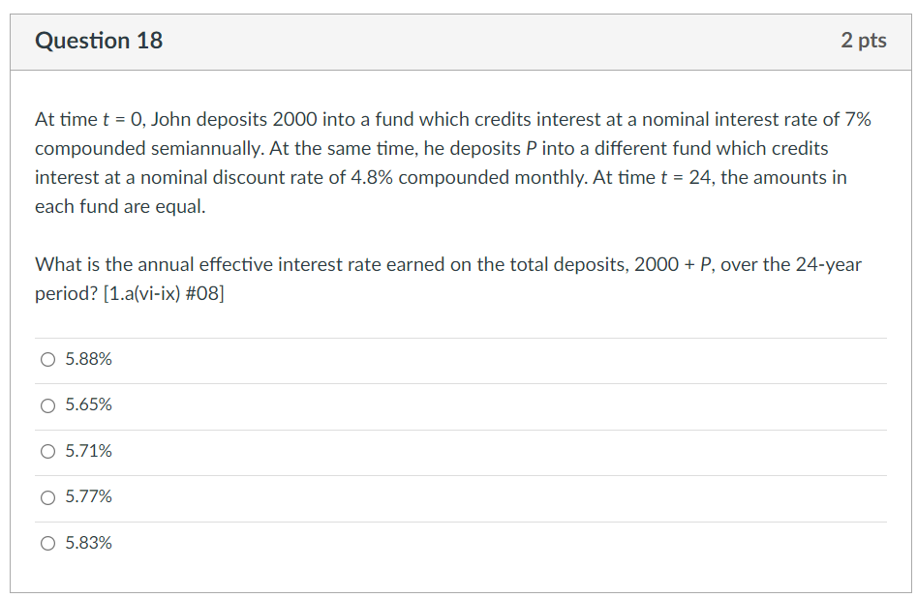Click the 5.88% answer text label

click(x=88, y=359)
